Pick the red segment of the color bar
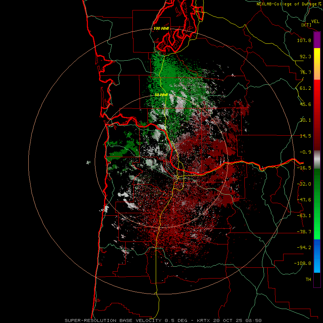Viewport: 323px width, 323px height. (x=317, y=115)
